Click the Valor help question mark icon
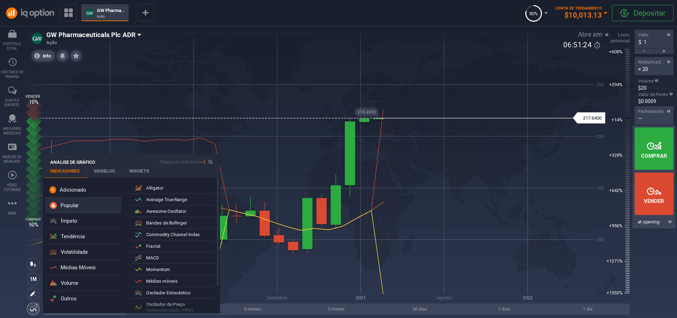Screen dimensions: 677x318 click(669, 35)
